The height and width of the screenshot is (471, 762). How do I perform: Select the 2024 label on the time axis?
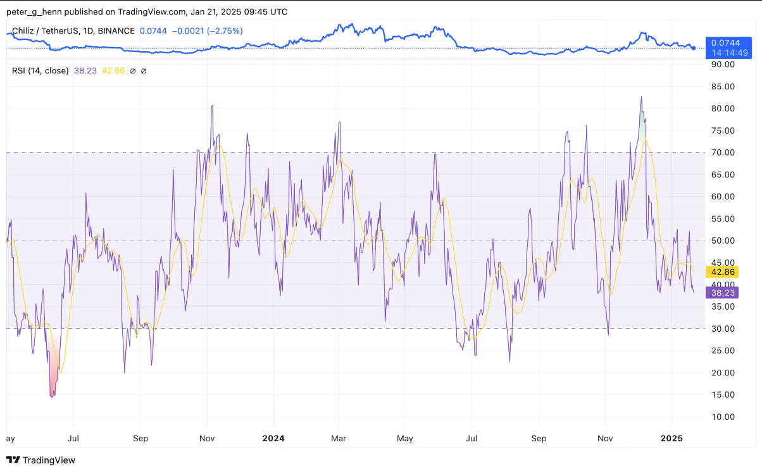pyautogui.click(x=273, y=438)
